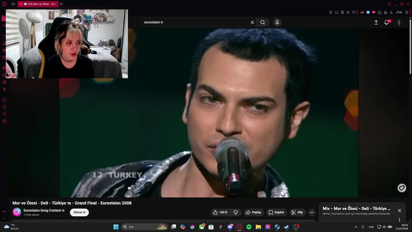Close the Mix playlist panel

(x=399, y=210)
